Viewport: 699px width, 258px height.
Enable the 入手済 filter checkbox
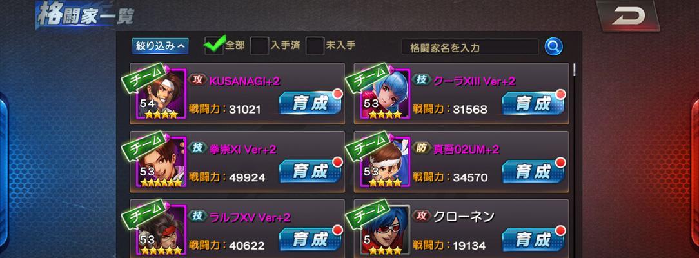click(259, 46)
